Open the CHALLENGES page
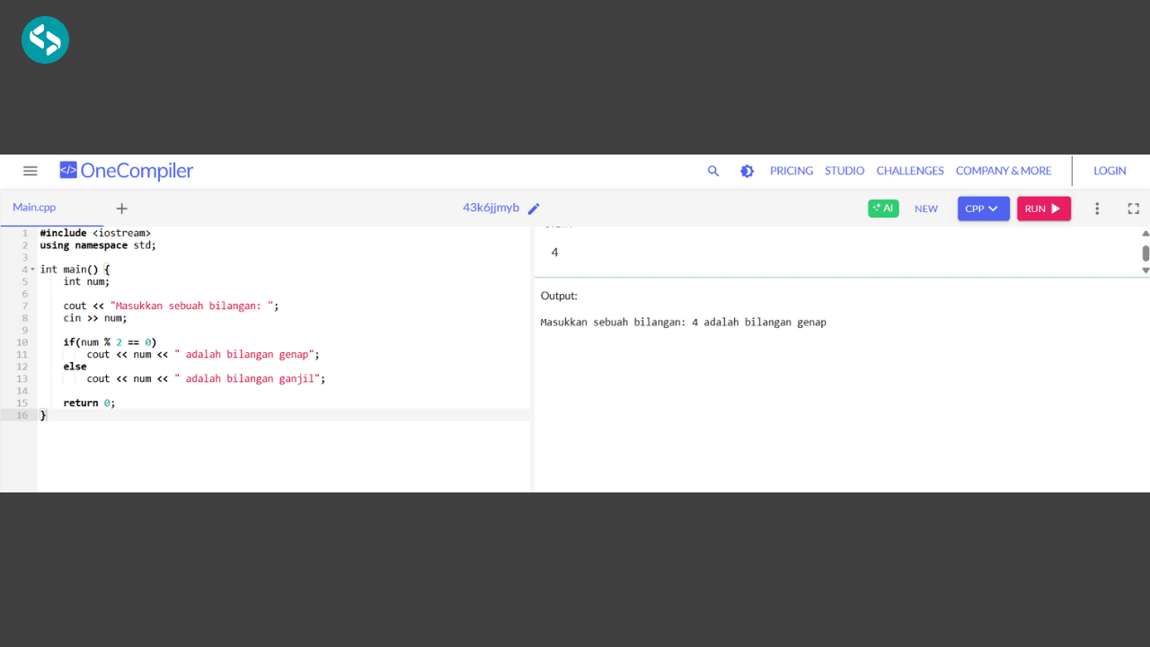 [909, 171]
